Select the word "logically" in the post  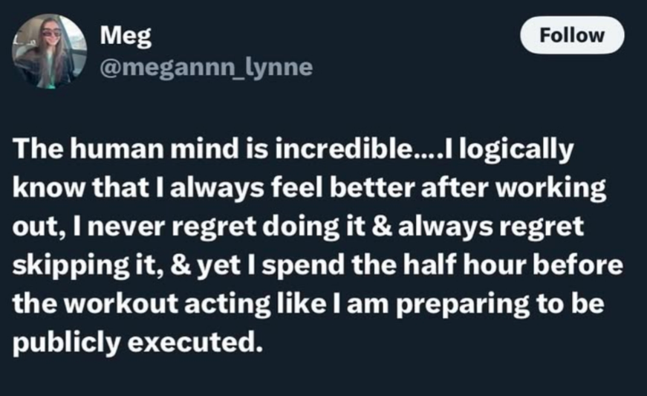[x=516, y=150]
